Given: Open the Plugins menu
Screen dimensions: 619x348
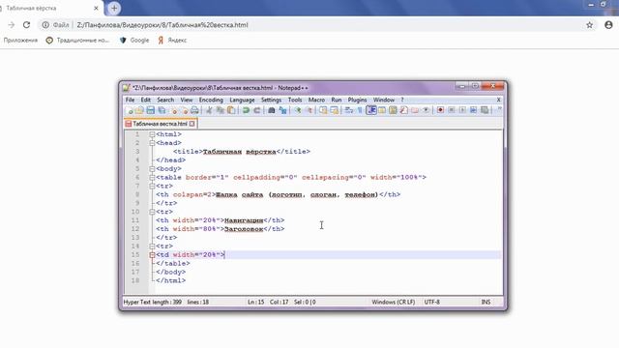Looking at the screenshot, I should point(357,100).
